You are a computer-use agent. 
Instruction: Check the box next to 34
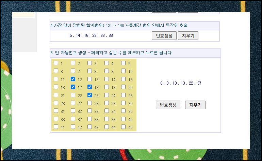(107, 111)
